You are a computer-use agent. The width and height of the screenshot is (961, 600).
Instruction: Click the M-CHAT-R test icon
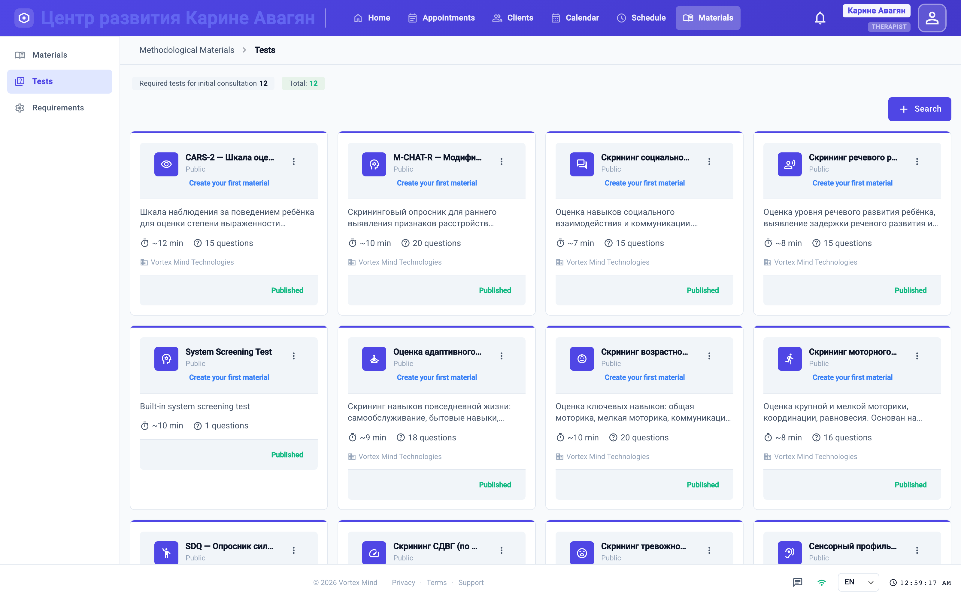tap(374, 164)
